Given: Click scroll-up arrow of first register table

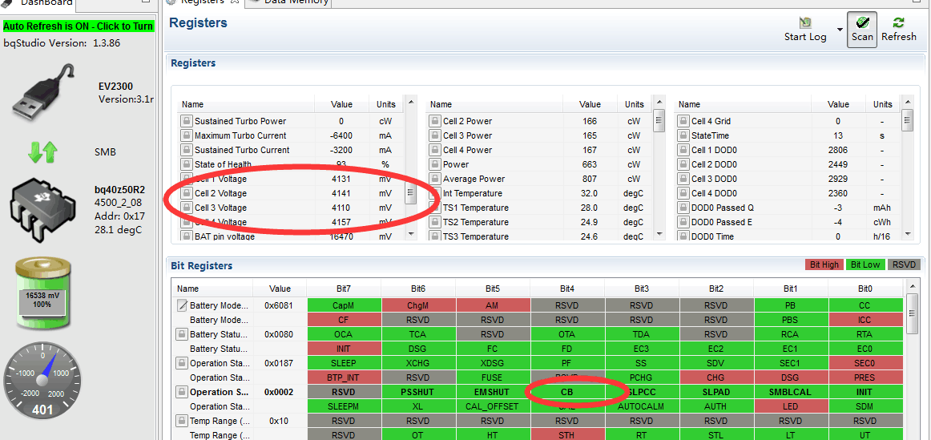Looking at the screenshot, I should click(409, 103).
